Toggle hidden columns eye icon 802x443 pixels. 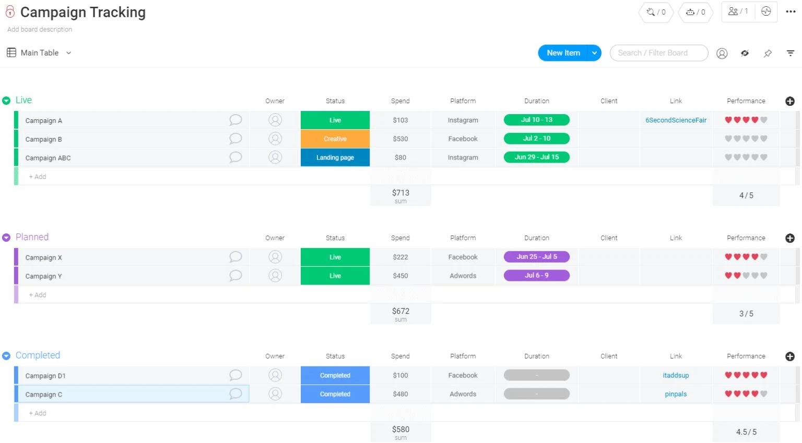[745, 53]
